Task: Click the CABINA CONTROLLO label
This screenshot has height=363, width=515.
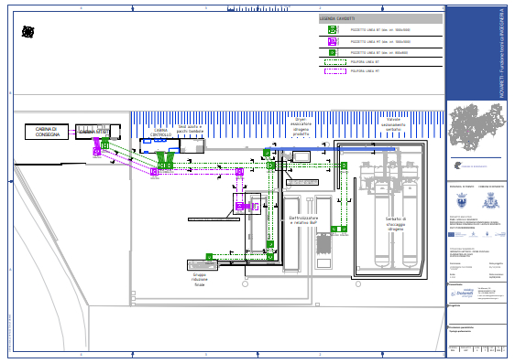Action: coord(161,133)
